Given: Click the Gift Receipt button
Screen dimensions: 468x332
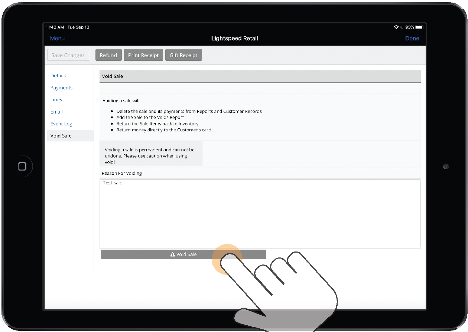Looking at the screenshot, I should coord(183,55).
